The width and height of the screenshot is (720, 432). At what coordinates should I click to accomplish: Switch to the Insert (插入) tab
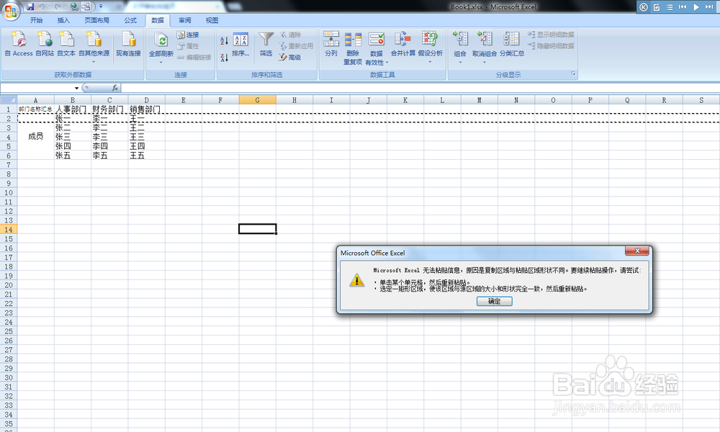click(x=63, y=20)
